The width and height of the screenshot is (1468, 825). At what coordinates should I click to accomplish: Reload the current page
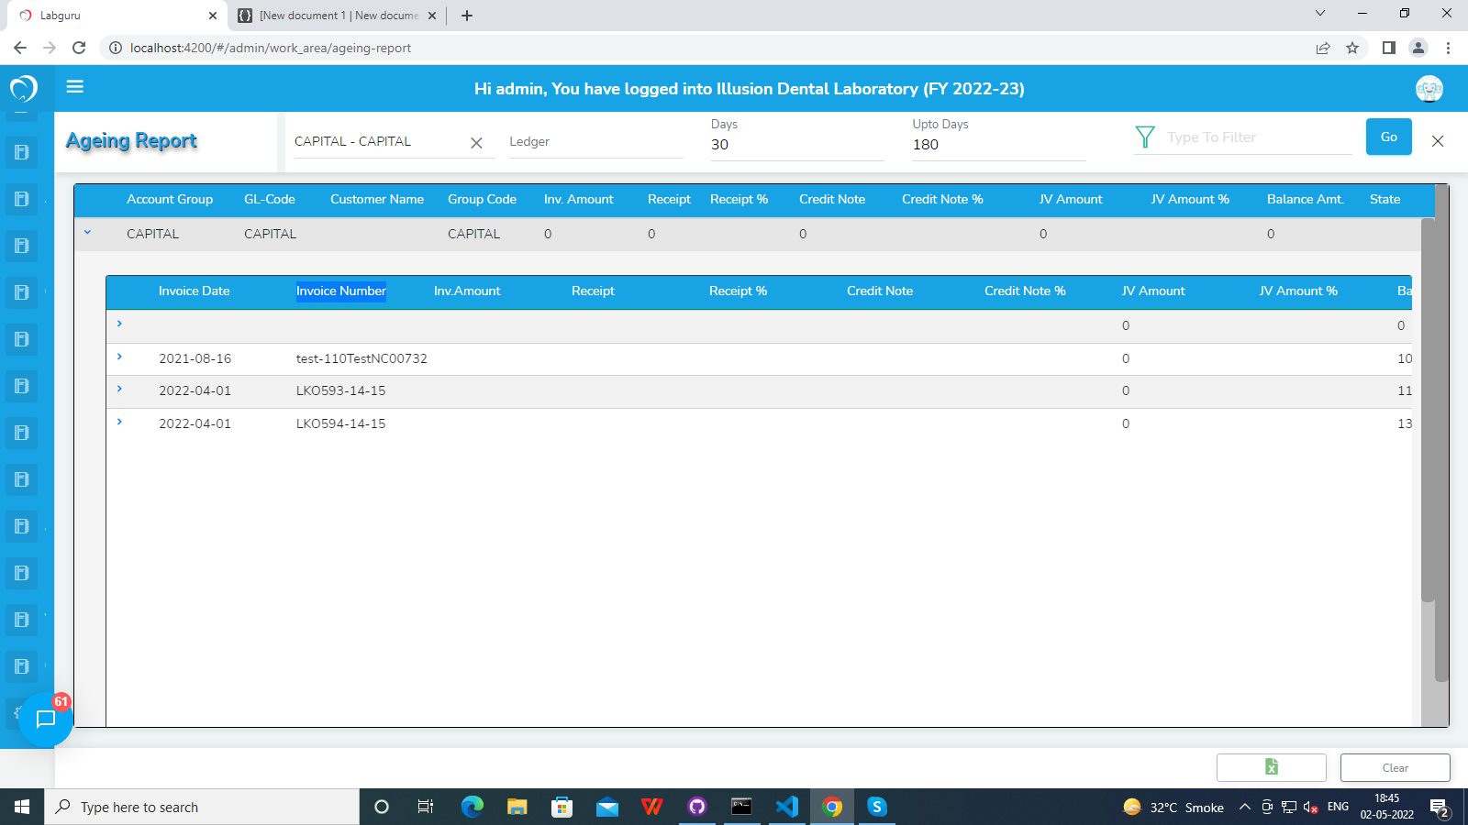[x=79, y=48]
